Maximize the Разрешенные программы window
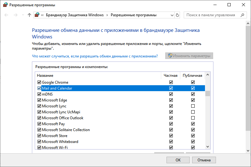Viewport: 251px width, 167px height. click(x=229, y=5)
